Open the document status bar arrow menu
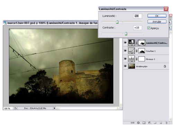 [54, 108]
